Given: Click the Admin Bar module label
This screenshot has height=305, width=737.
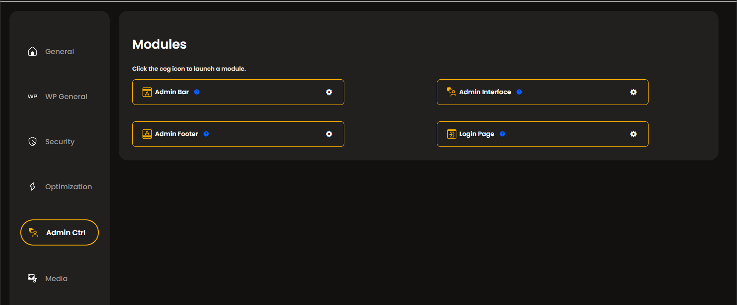Looking at the screenshot, I should point(172,92).
